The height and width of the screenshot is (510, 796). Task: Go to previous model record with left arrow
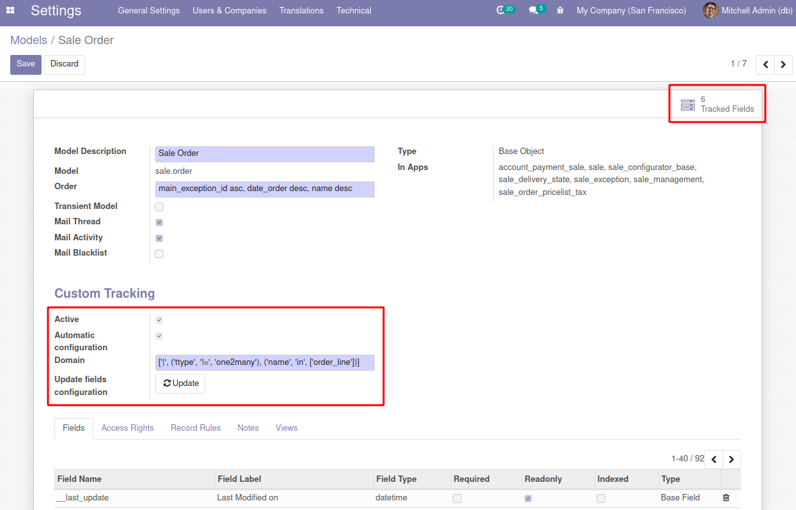coord(765,64)
